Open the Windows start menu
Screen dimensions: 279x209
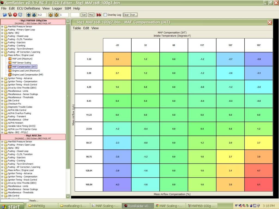[x=11, y=206]
